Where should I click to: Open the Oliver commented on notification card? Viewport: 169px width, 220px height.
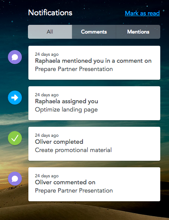(94, 184)
